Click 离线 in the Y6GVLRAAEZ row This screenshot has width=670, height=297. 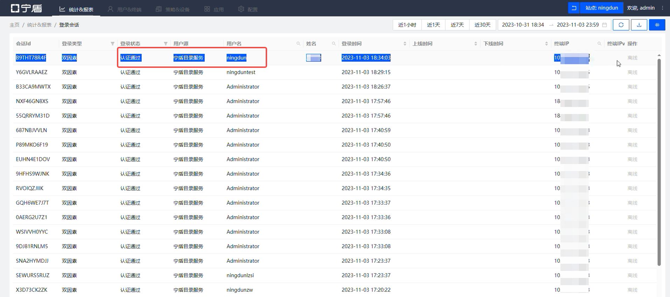[x=632, y=72]
